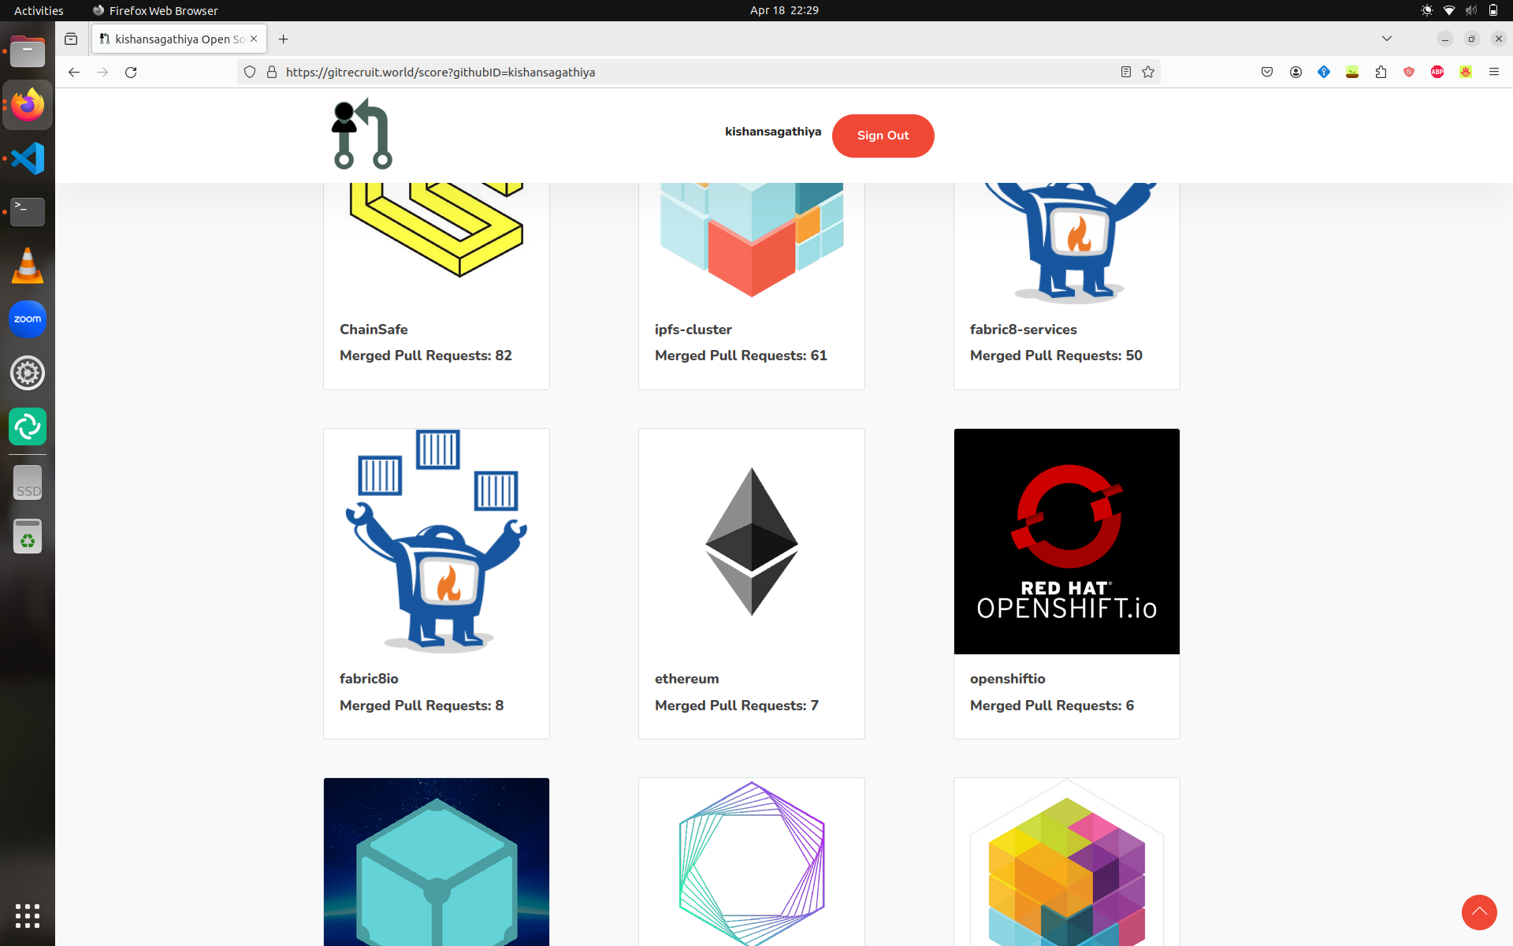
Task: Click 'Merged Pull Requests: 82' text
Action: click(426, 356)
